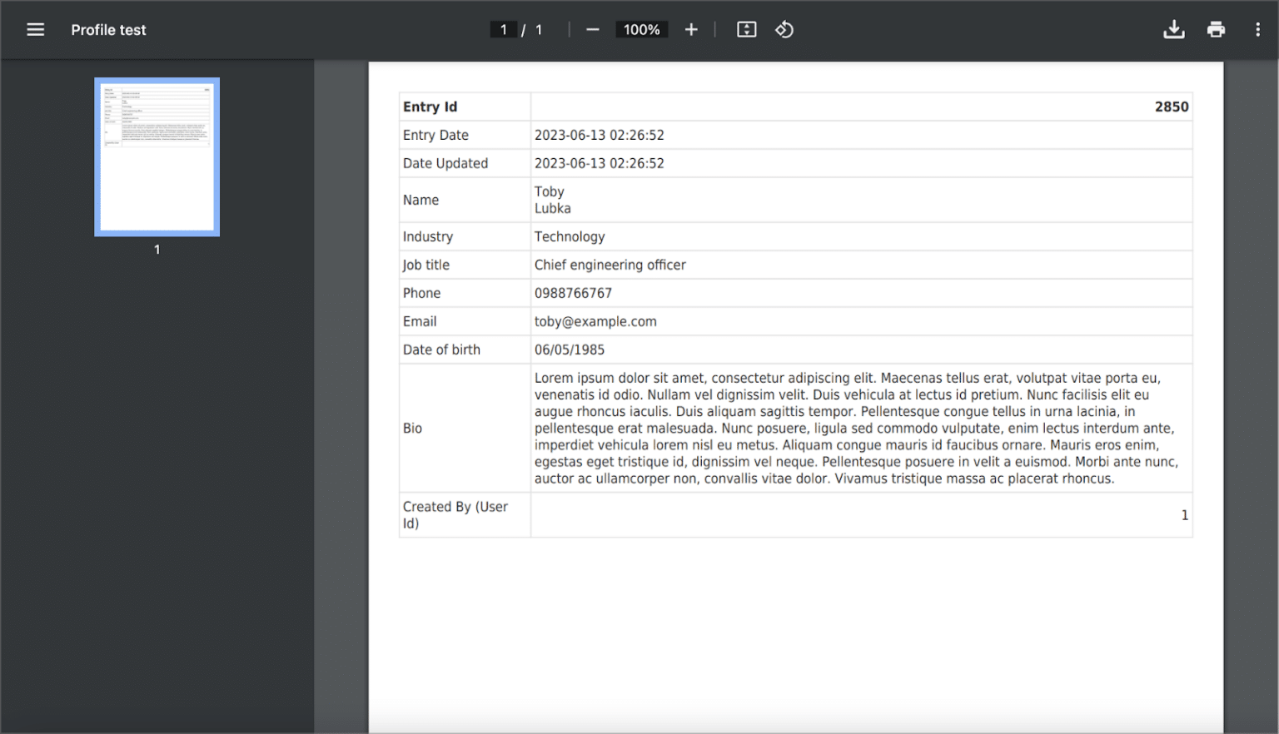1279x734 pixels.
Task: Select the Entry Id value 2850
Action: pos(1171,107)
